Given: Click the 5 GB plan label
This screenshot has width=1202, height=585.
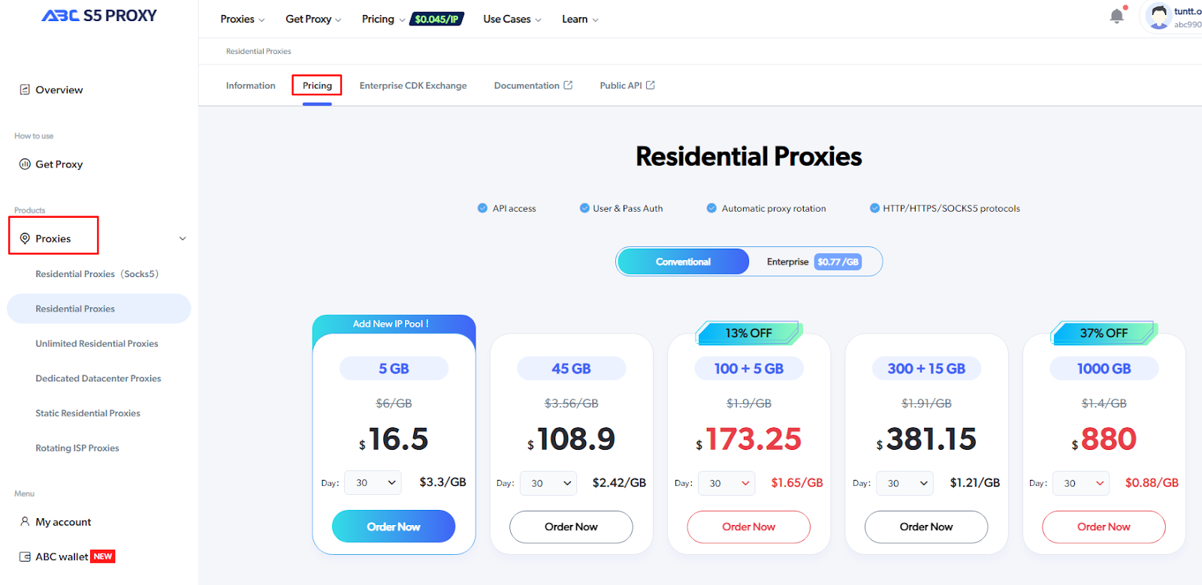Looking at the screenshot, I should click(x=394, y=369).
